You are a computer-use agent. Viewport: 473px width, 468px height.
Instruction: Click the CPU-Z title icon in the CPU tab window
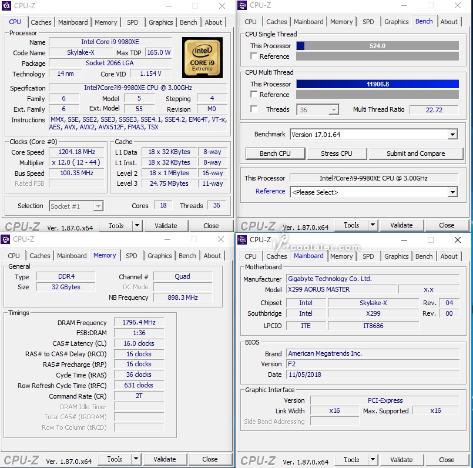click(x=6, y=6)
